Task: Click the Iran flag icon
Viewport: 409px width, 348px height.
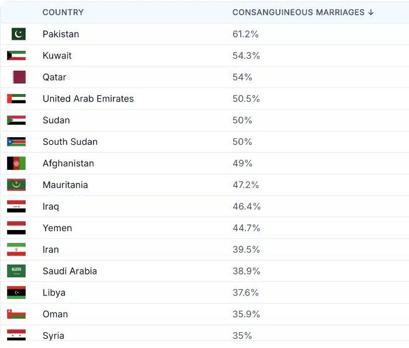Action: click(16, 249)
